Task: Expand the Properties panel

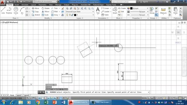Action: coord(137,18)
